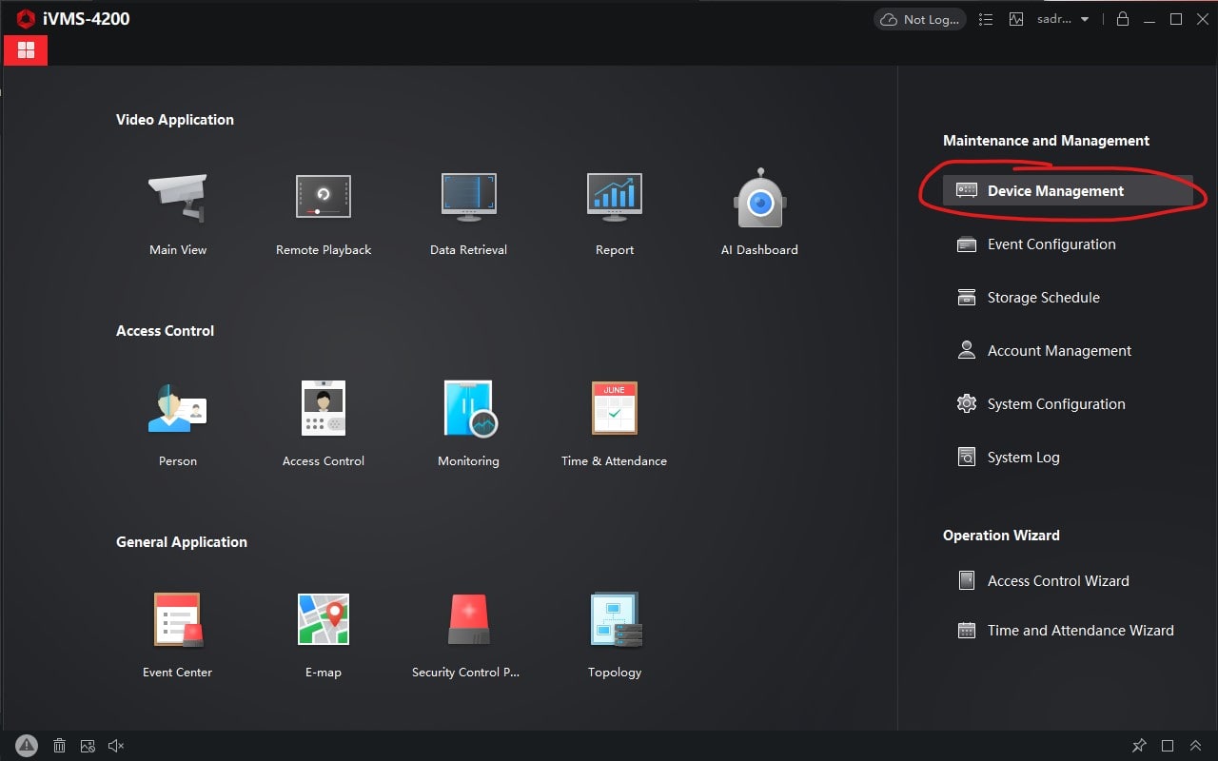
Task: Open the Event Center module
Action: coord(178,619)
